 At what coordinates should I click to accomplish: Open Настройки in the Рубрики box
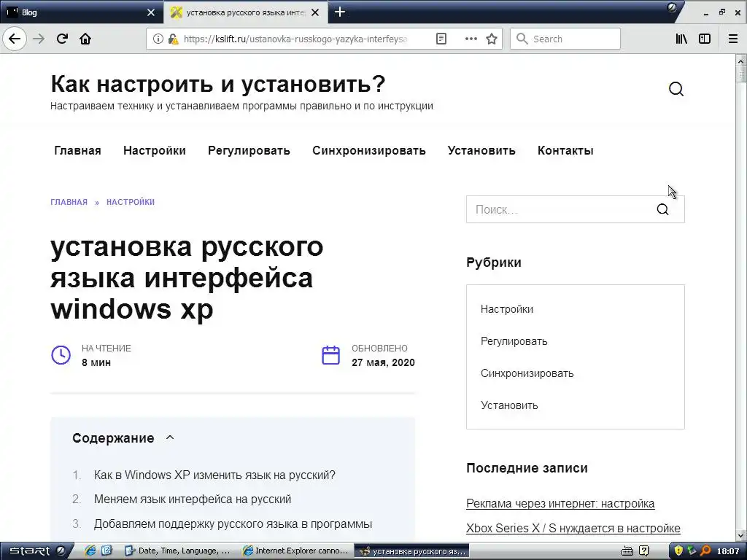[x=507, y=309]
